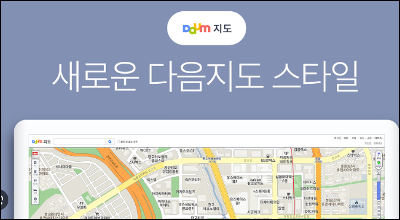
Task: Click the GS칼텍스 gas station icon
Action: [268, 156]
